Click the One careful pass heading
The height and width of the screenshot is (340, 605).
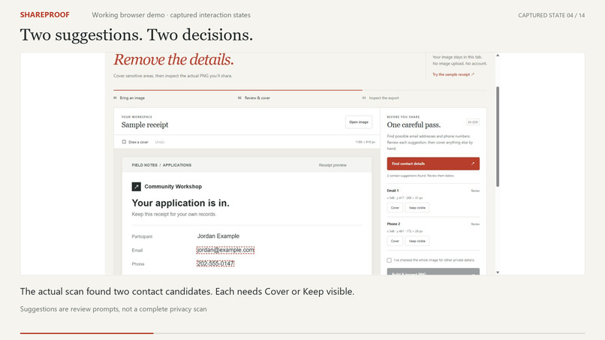(x=414, y=125)
